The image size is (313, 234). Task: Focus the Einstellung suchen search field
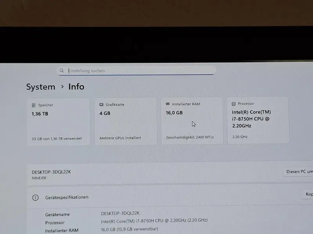pyautogui.click(x=137, y=71)
